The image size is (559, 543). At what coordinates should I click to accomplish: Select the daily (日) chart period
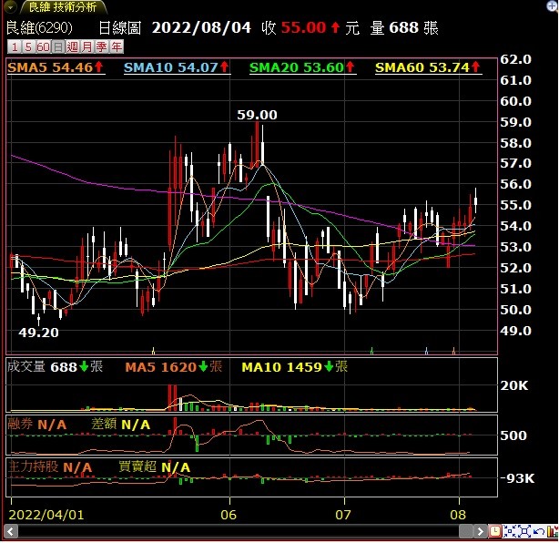click(57, 46)
